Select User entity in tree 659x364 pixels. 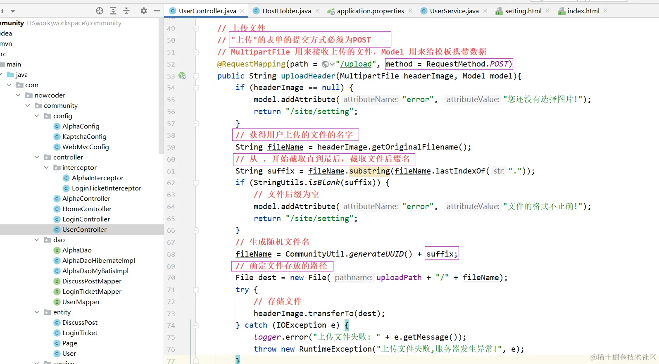(x=69, y=353)
